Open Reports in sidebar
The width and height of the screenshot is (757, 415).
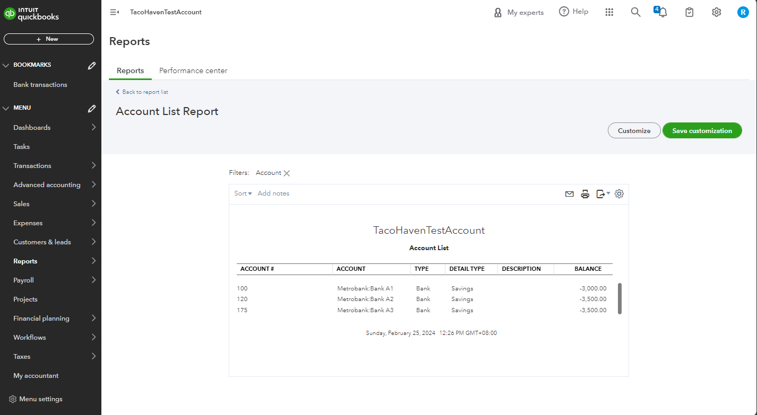pos(25,261)
